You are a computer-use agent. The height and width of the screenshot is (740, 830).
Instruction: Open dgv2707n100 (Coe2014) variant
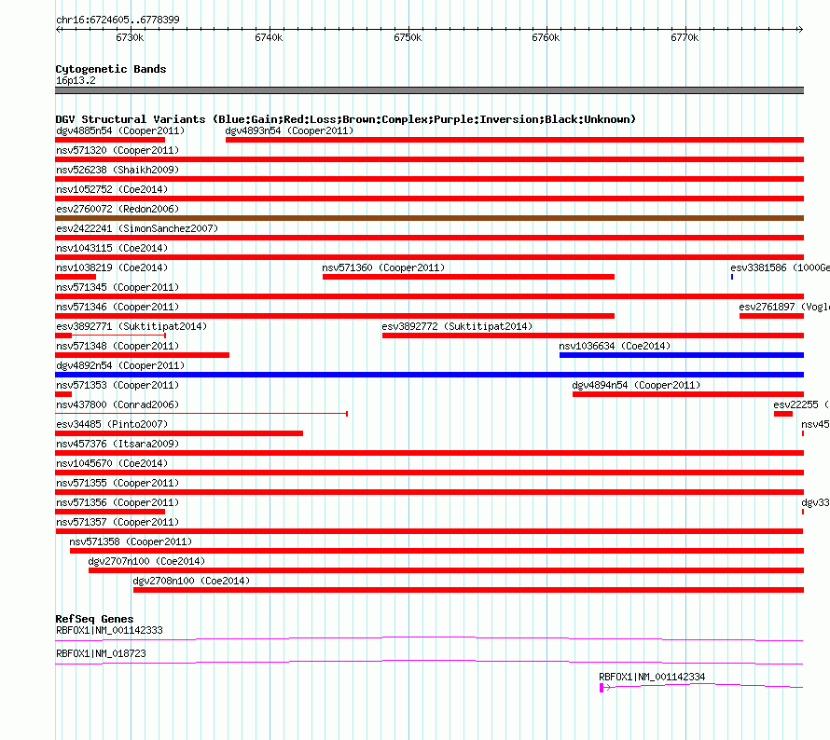click(146, 561)
